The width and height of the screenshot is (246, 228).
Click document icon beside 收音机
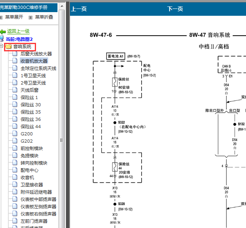(15, 177)
